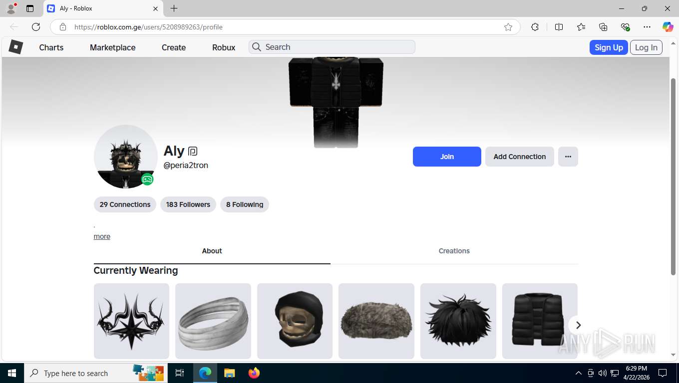Open the gray fur hat item

(376, 321)
